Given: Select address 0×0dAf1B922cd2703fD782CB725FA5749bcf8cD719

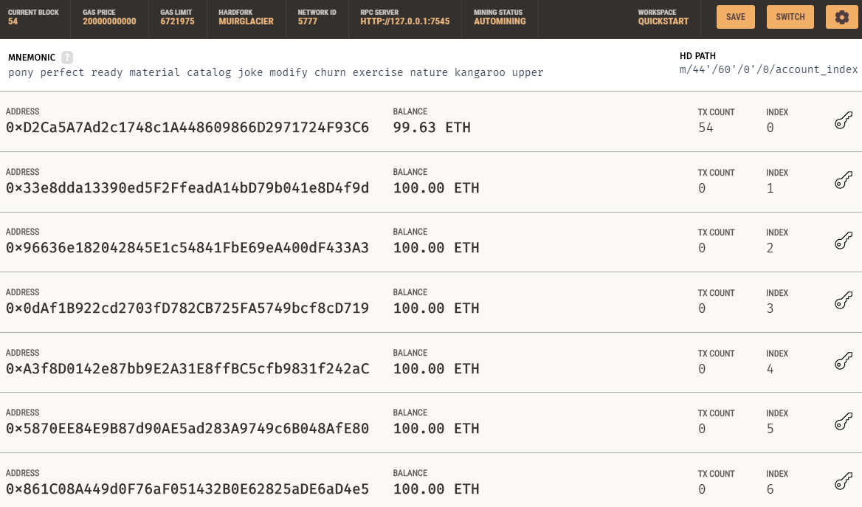Looking at the screenshot, I should [187, 308].
